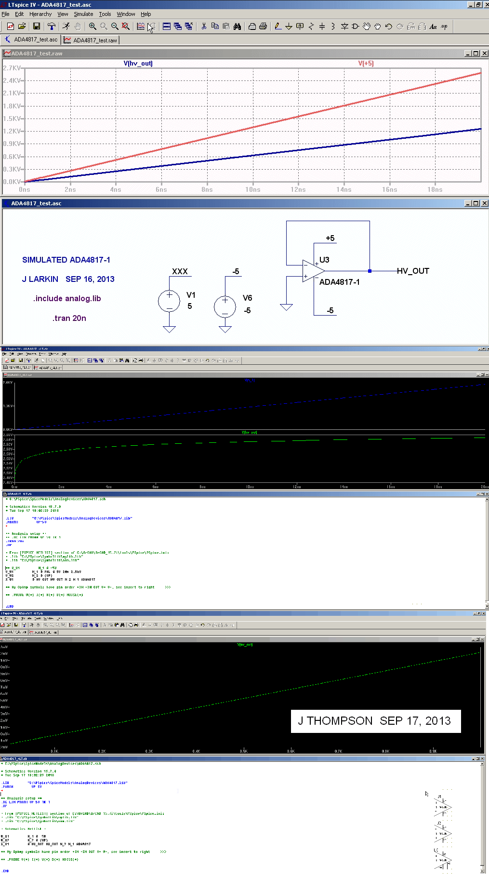The width and height of the screenshot is (489, 877).
Task: Select the Label Net tool
Action: (x=300, y=27)
